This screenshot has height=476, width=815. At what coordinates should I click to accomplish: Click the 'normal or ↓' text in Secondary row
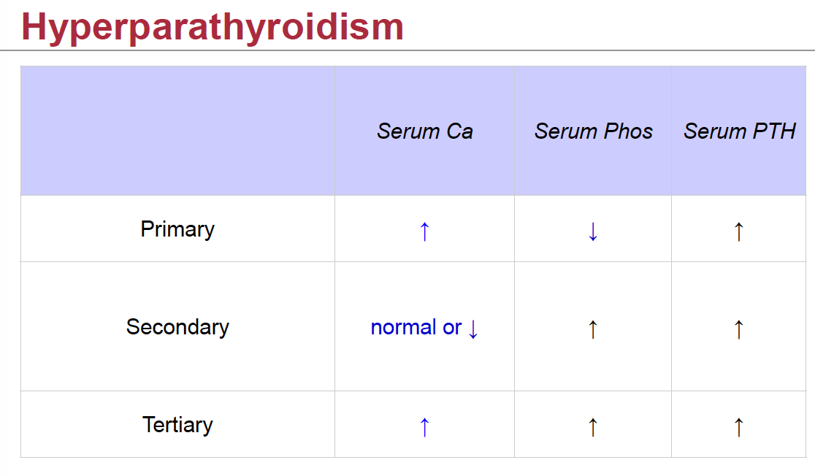point(424,328)
